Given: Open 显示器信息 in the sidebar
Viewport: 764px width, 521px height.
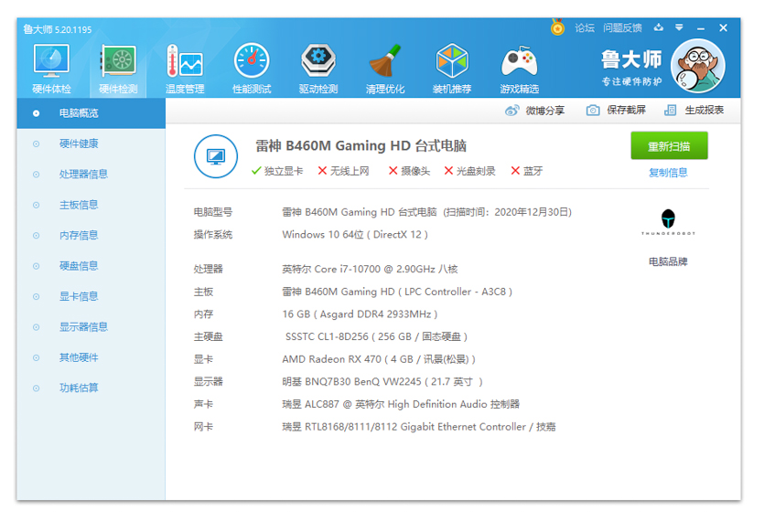Looking at the screenshot, I should (91, 326).
